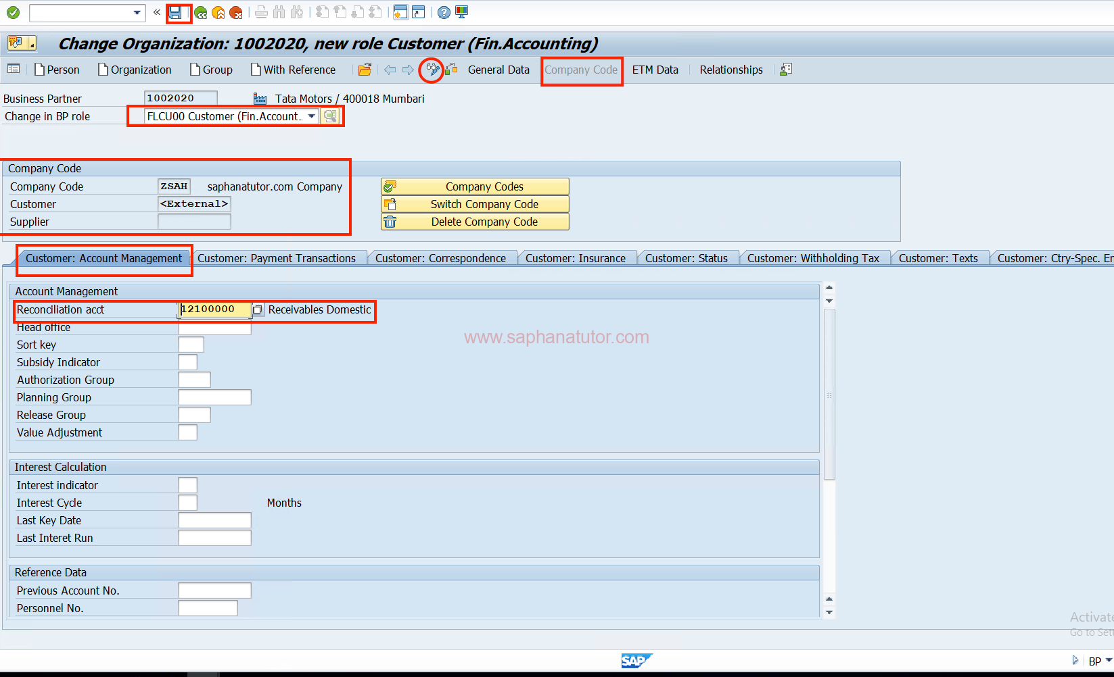The height and width of the screenshot is (677, 1114).
Task: Click the Switch Company Code button
Action: (475, 204)
